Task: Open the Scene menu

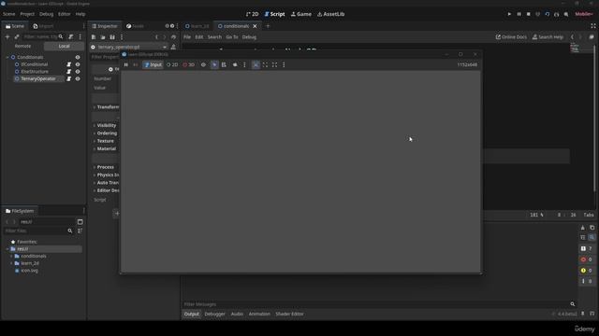Action: [8, 14]
